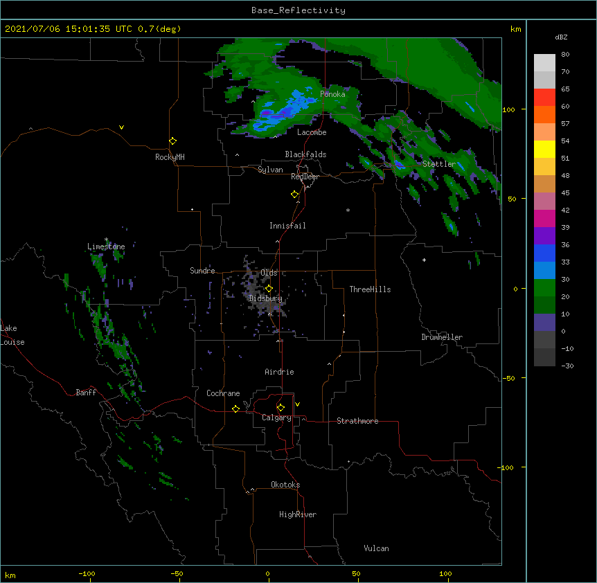Select dark orange 57-60 dBZ legend swatch

tap(544, 114)
